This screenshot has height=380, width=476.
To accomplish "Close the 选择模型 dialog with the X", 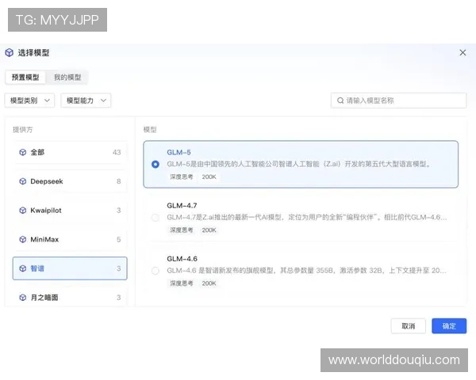I will pos(463,53).
